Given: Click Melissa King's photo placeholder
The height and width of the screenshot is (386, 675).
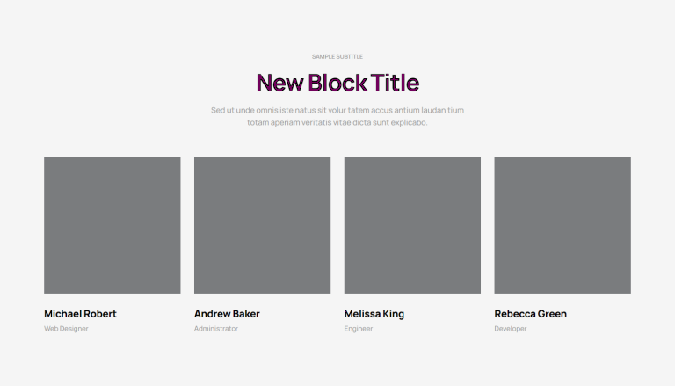Looking at the screenshot, I should (x=412, y=225).
